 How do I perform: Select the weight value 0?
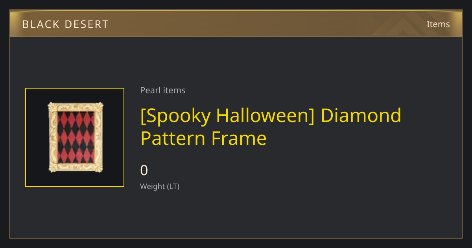(x=144, y=170)
